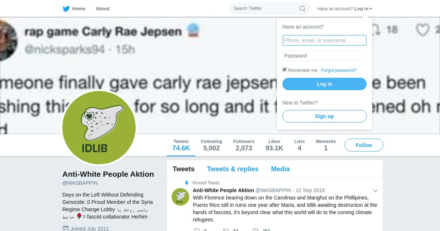Collapse the Log in dropdown caret
This screenshot has width=440, height=231.
(x=371, y=9)
